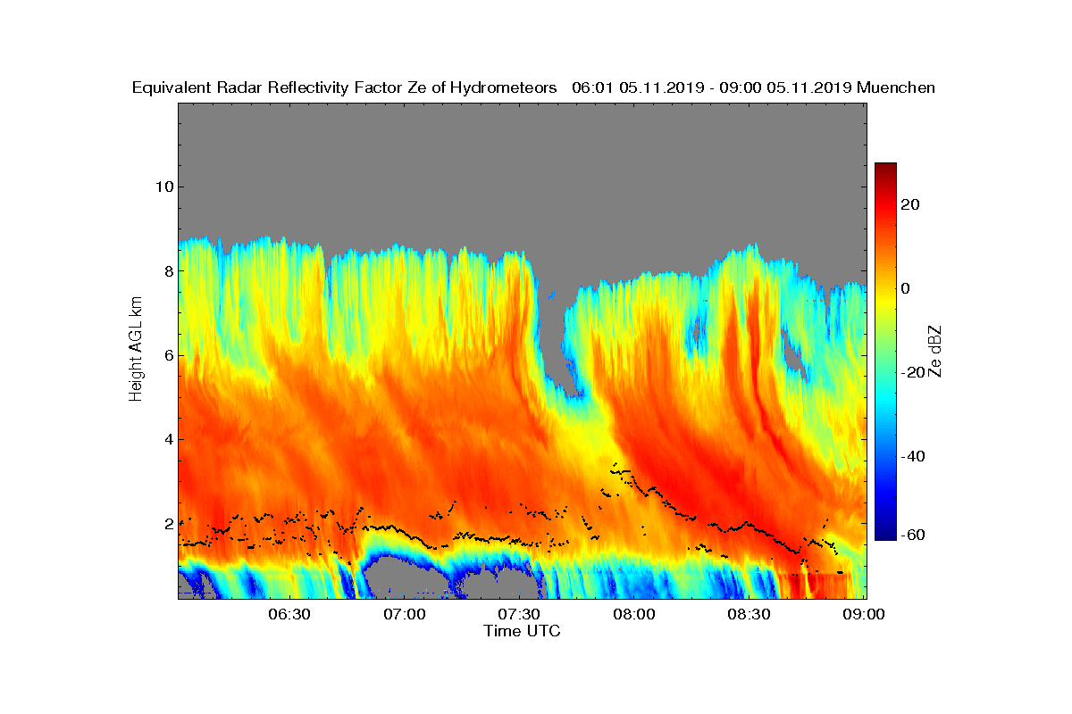The image size is (1072, 714).
Task: Click the colorbar value -20
Action: (913, 372)
